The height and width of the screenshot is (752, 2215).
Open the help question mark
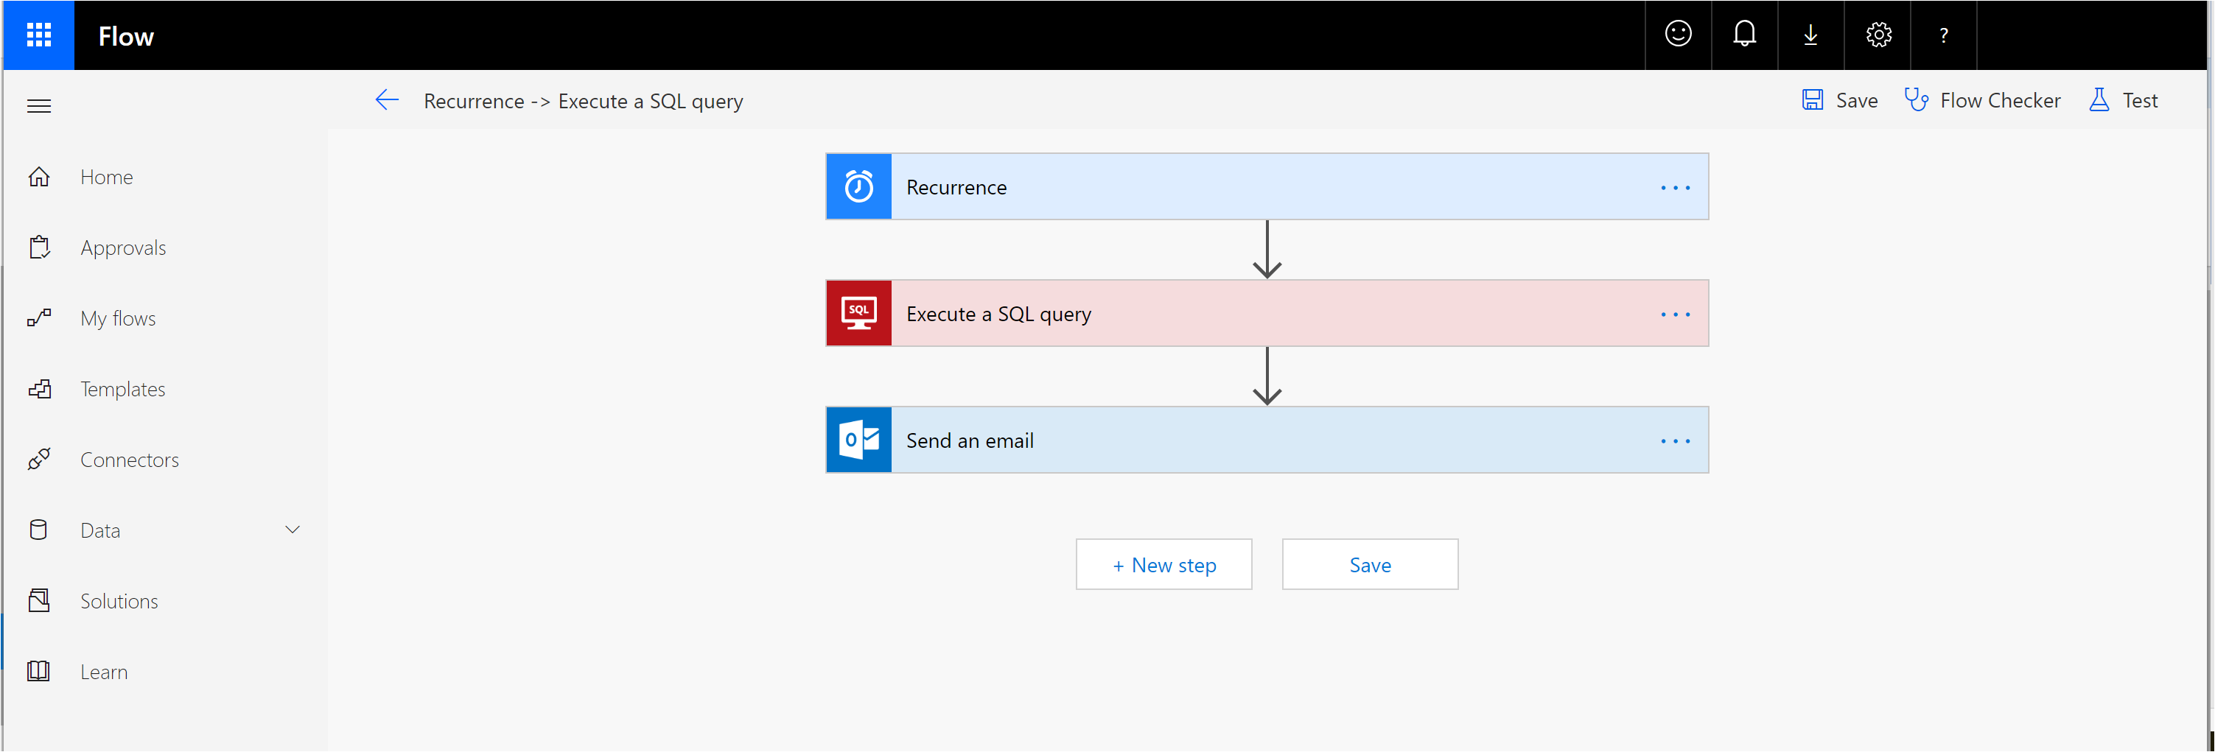pos(1943,35)
